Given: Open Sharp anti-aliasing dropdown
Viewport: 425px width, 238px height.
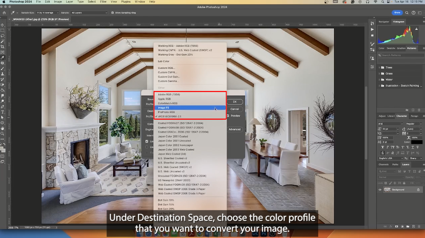Looking at the screenshot, I should (415, 158).
